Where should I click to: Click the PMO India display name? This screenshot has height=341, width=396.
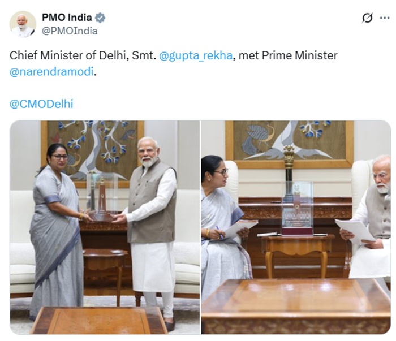point(67,18)
